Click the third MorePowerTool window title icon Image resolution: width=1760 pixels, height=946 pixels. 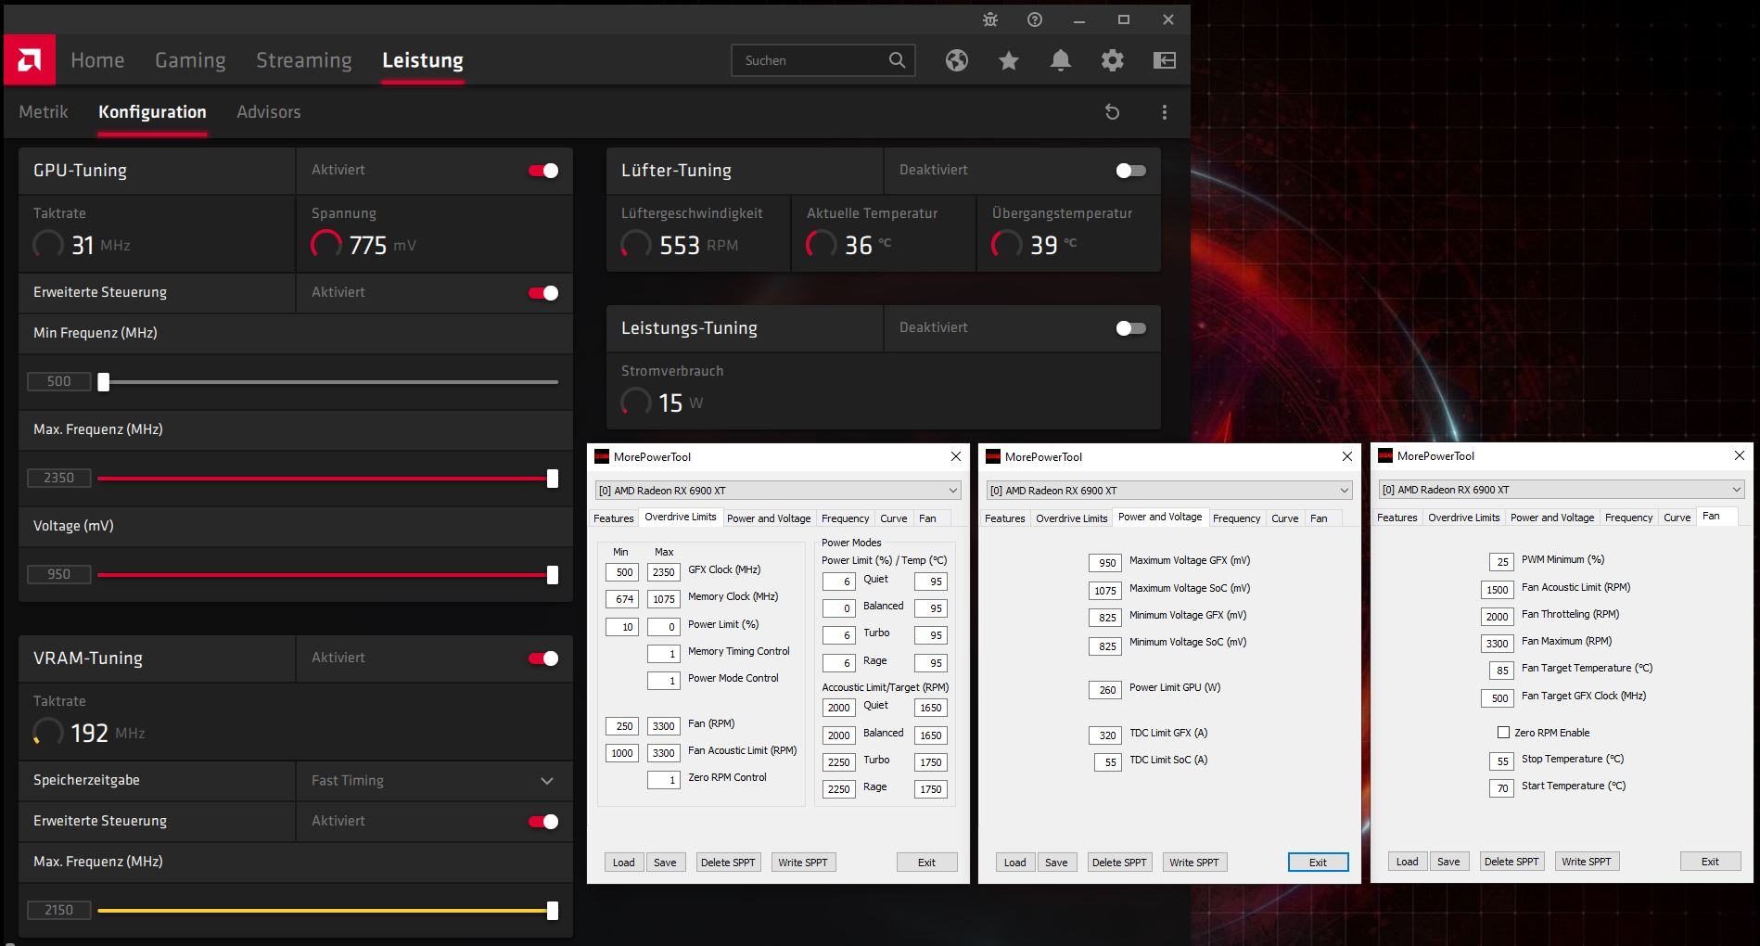coord(1385,455)
